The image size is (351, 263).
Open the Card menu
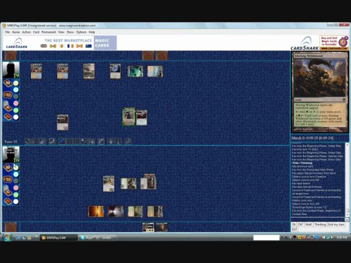coord(36,32)
